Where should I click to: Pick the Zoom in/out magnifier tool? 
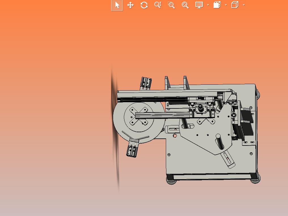(158, 5)
